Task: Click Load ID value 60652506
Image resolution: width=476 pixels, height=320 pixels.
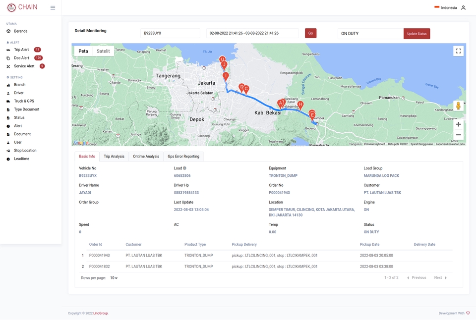Action: (x=182, y=176)
